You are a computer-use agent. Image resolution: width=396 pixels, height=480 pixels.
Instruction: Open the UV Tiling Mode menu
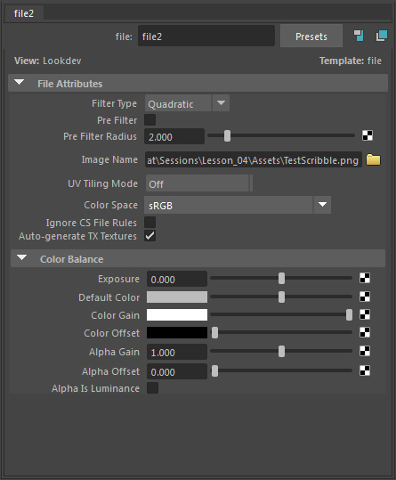199,183
